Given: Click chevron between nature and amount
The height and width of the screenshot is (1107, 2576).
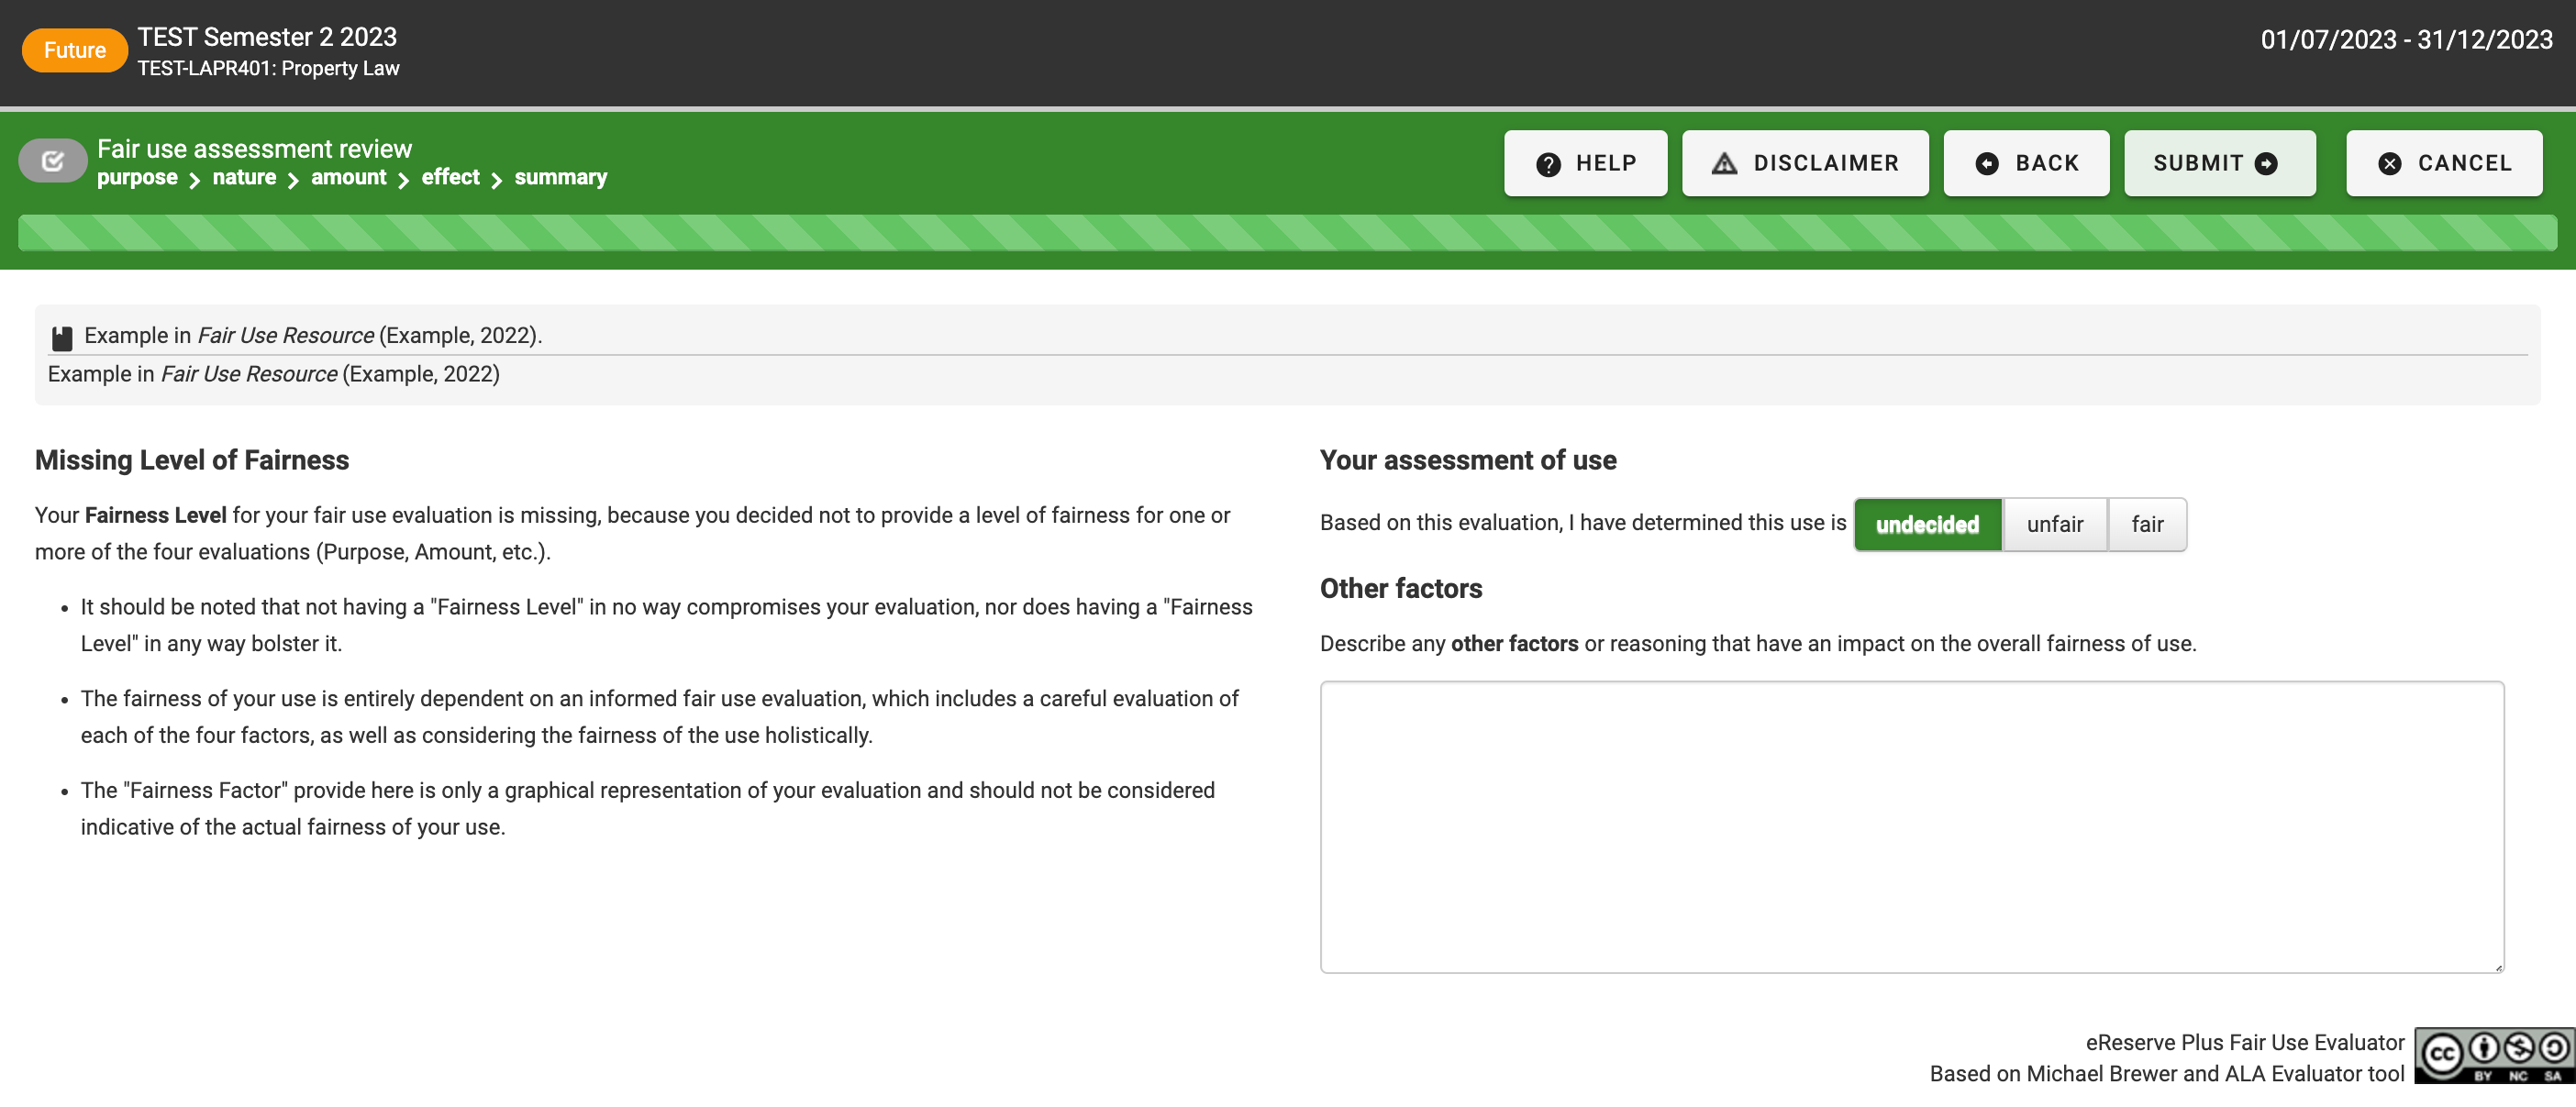Looking at the screenshot, I should pyautogui.click(x=293, y=180).
